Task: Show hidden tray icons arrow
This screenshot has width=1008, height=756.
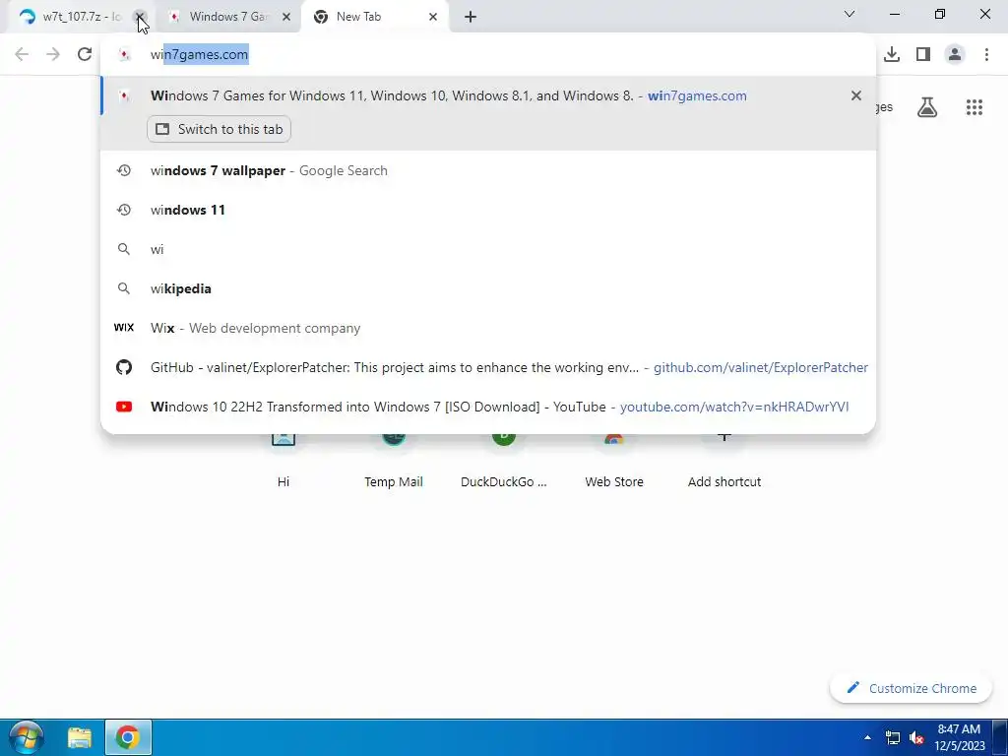Action: pyautogui.click(x=867, y=738)
